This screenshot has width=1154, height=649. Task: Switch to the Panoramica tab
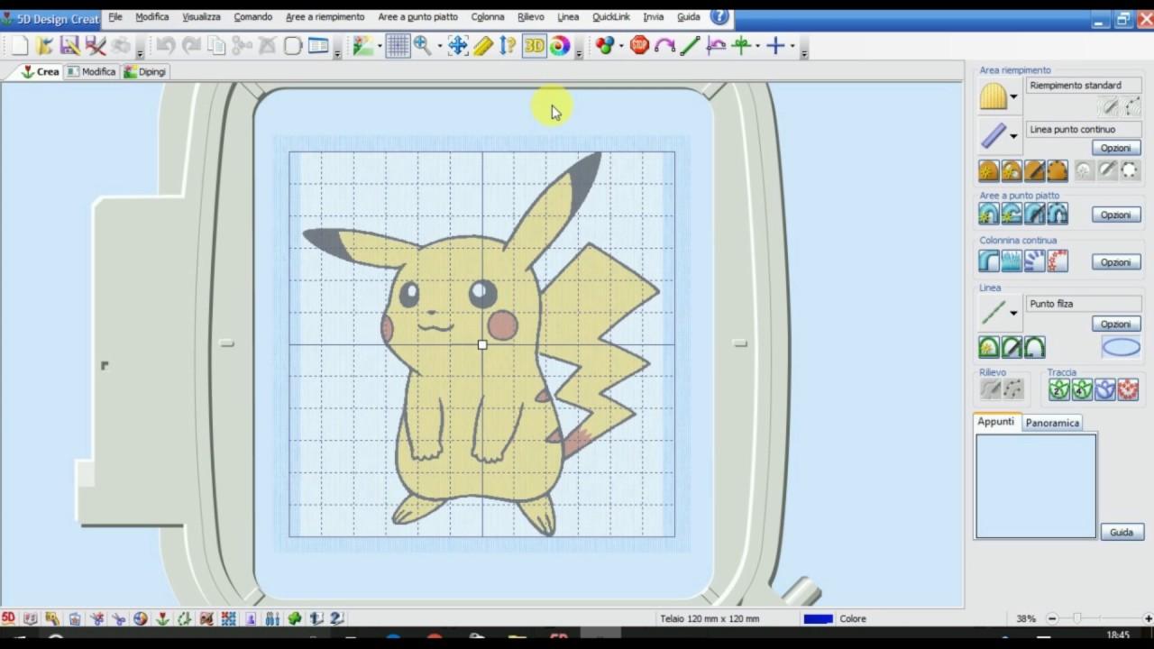(1052, 423)
